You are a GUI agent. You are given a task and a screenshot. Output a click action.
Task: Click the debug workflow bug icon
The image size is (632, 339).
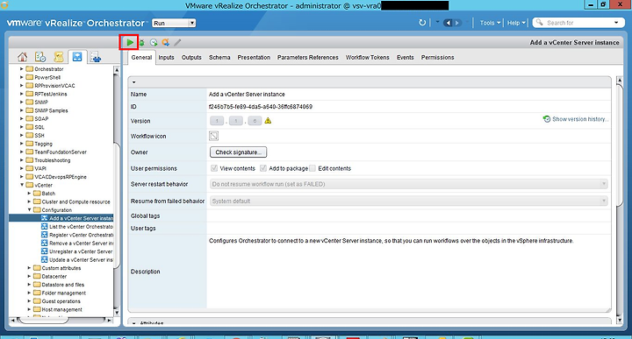142,43
